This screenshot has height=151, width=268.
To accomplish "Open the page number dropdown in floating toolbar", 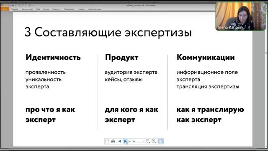I will [143, 141].
